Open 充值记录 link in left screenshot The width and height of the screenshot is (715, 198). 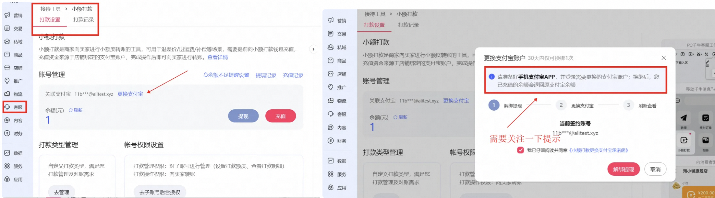tap(293, 75)
